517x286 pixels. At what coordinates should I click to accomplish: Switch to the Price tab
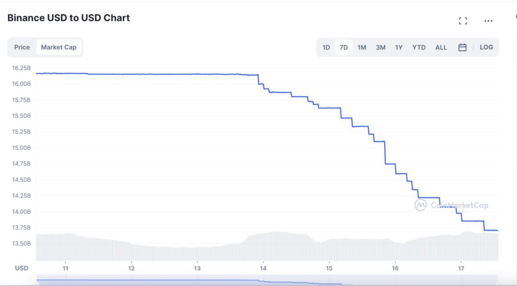coord(22,47)
